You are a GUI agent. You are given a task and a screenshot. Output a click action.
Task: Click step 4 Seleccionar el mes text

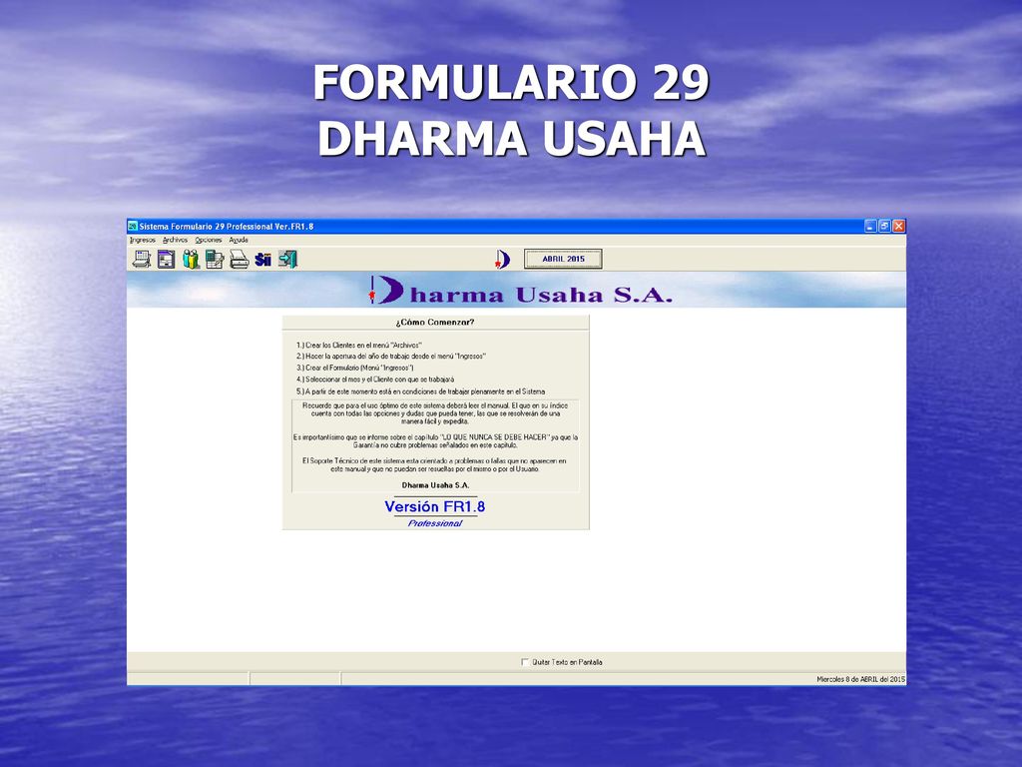click(375, 380)
